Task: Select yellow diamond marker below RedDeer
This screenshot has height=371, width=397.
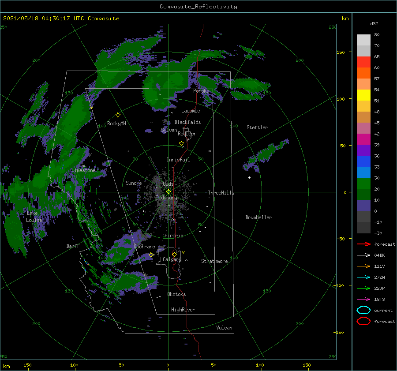Action: [x=182, y=143]
